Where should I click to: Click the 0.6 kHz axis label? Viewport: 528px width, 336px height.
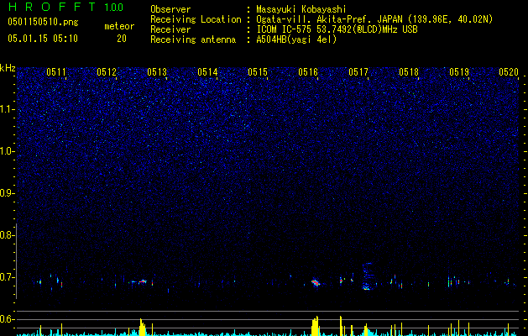(x=7, y=319)
